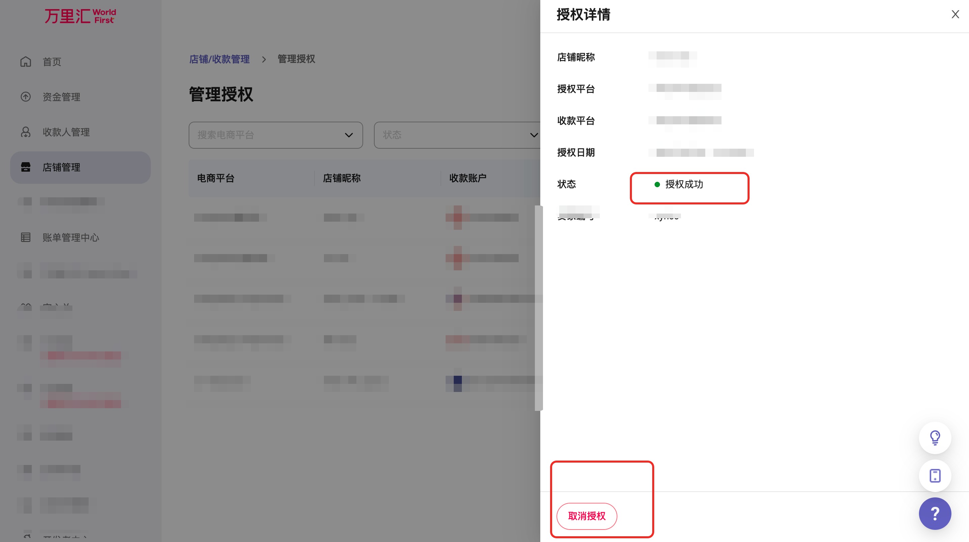Open help with the question mark button
The image size is (969, 542).
click(935, 513)
